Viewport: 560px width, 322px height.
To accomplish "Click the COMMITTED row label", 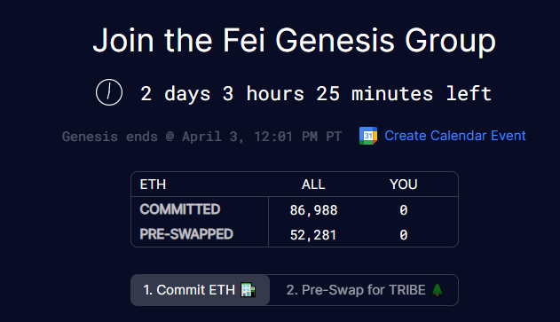I will coord(180,209).
